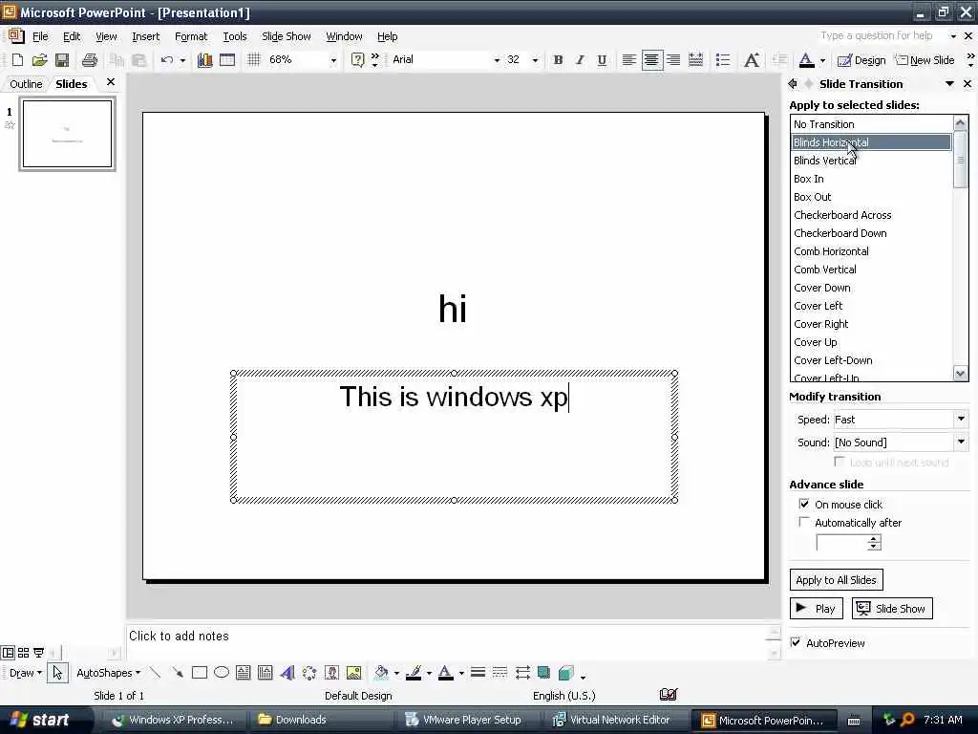Open the Insert menu
The height and width of the screenshot is (734, 978).
tap(145, 36)
